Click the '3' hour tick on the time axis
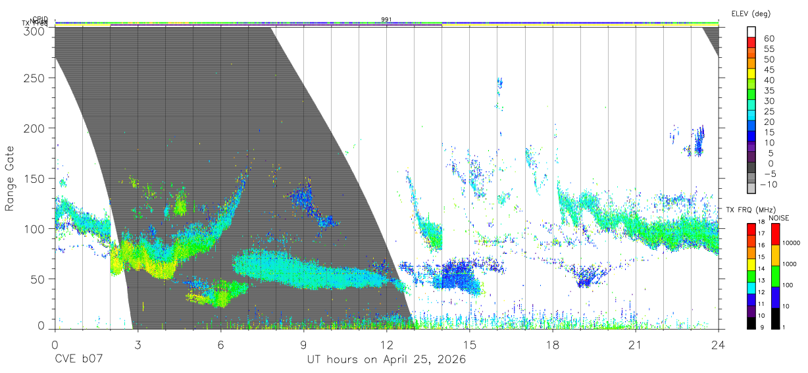 pyautogui.click(x=138, y=344)
